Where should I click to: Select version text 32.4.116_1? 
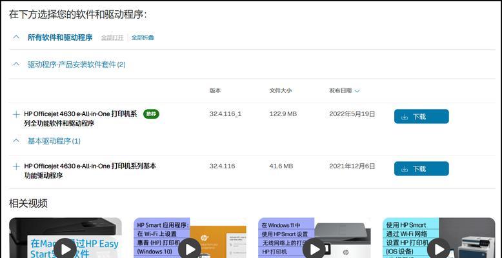pyautogui.click(x=226, y=114)
